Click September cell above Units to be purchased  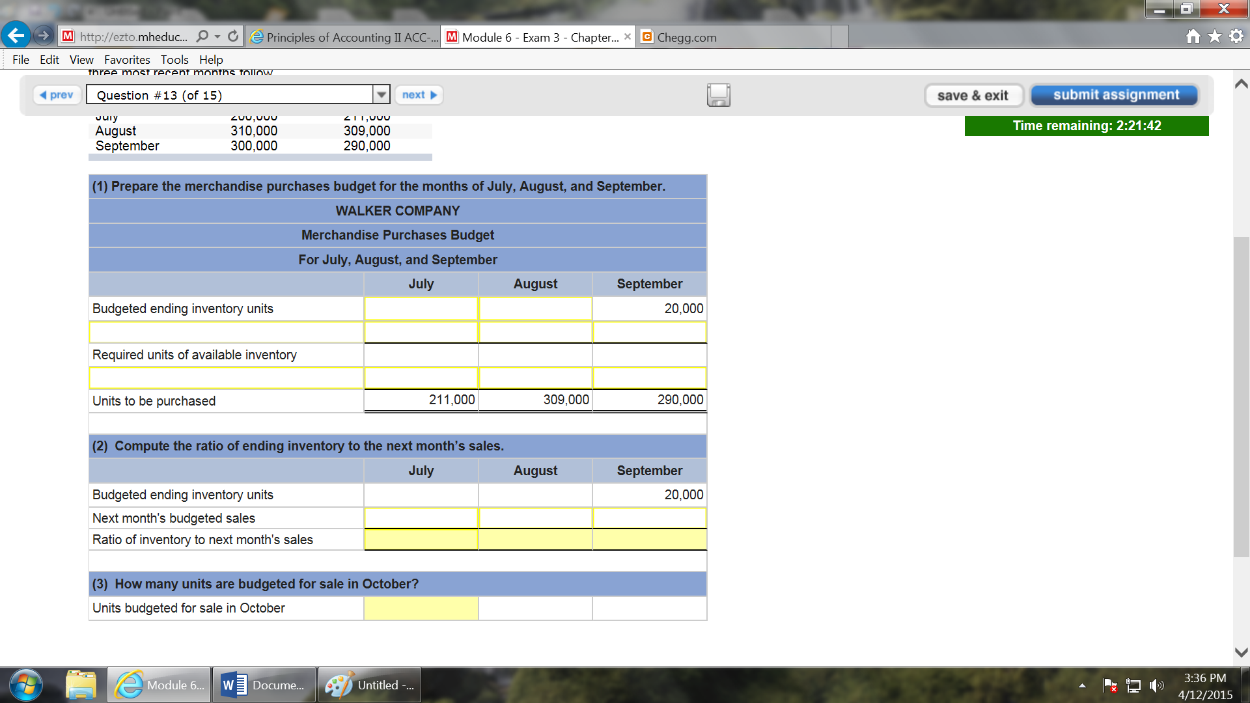(x=650, y=378)
